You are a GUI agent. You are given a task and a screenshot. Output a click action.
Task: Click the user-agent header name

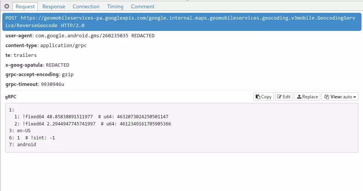pos(19,36)
